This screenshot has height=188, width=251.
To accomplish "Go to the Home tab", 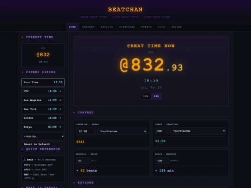I will (73, 27).
